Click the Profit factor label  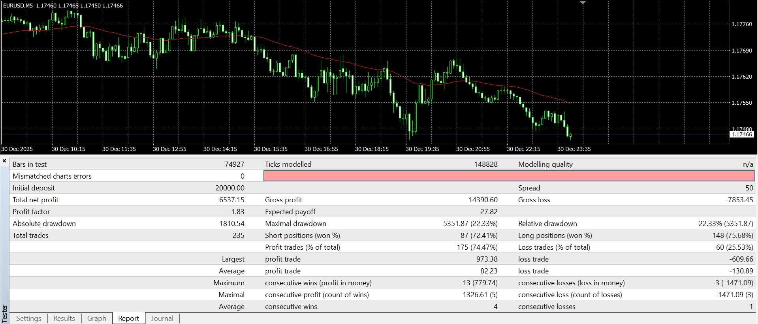click(x=31, y=212)
